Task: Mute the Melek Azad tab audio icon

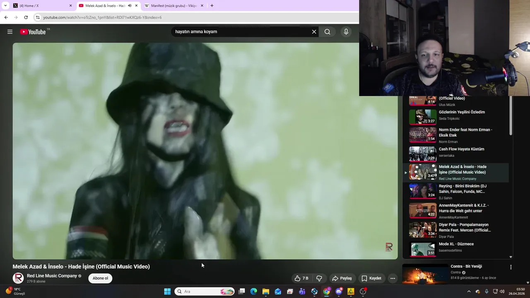Action: [130, 6]
